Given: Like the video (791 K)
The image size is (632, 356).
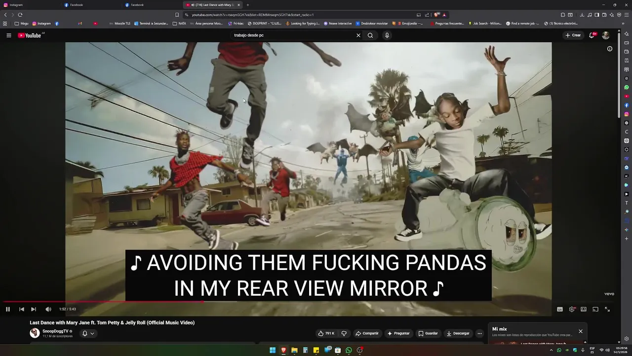Looking at the screenshot, I should tap(326, 333).
